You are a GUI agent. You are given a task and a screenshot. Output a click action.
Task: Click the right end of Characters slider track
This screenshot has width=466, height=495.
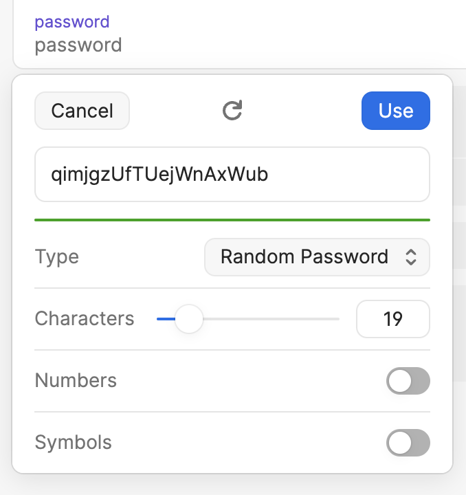(x=337, y=319)
